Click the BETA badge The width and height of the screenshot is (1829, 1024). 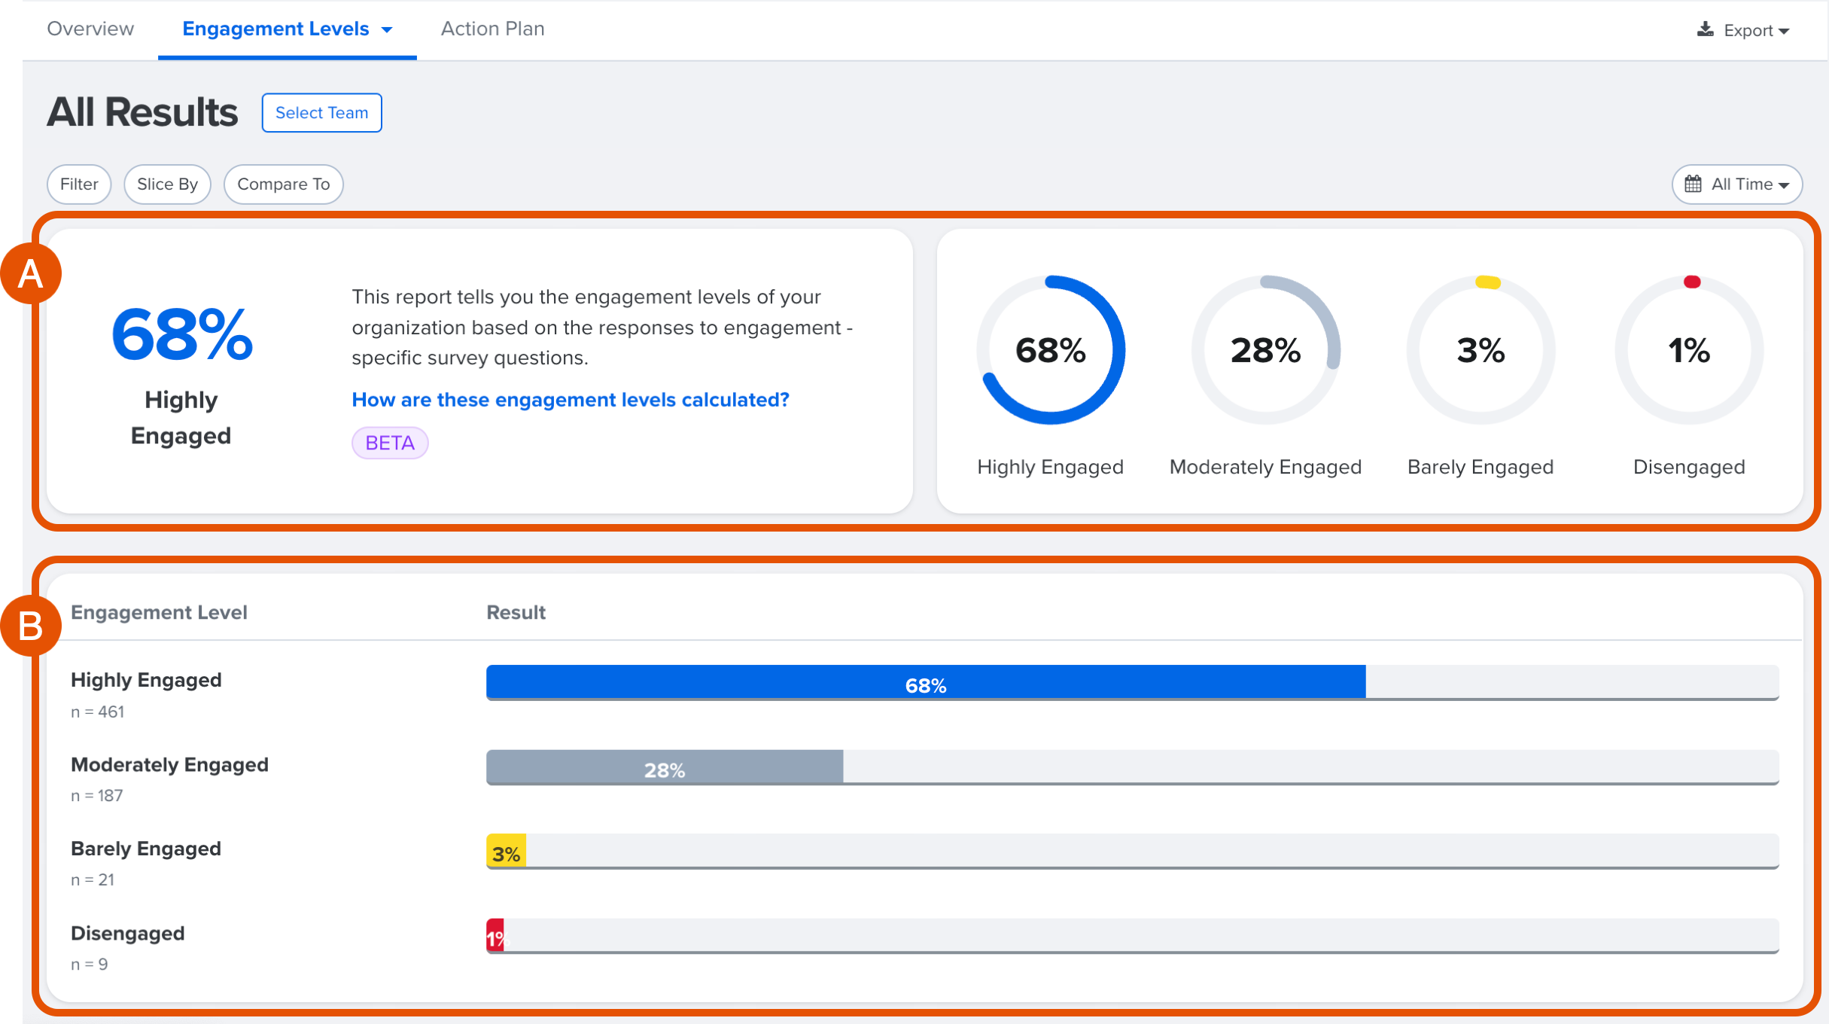pyautogui.click(x=389, y=443)
